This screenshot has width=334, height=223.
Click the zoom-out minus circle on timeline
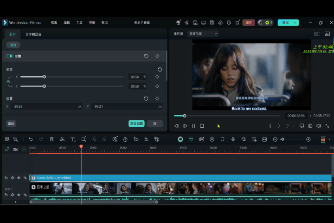tap(275, 139)
